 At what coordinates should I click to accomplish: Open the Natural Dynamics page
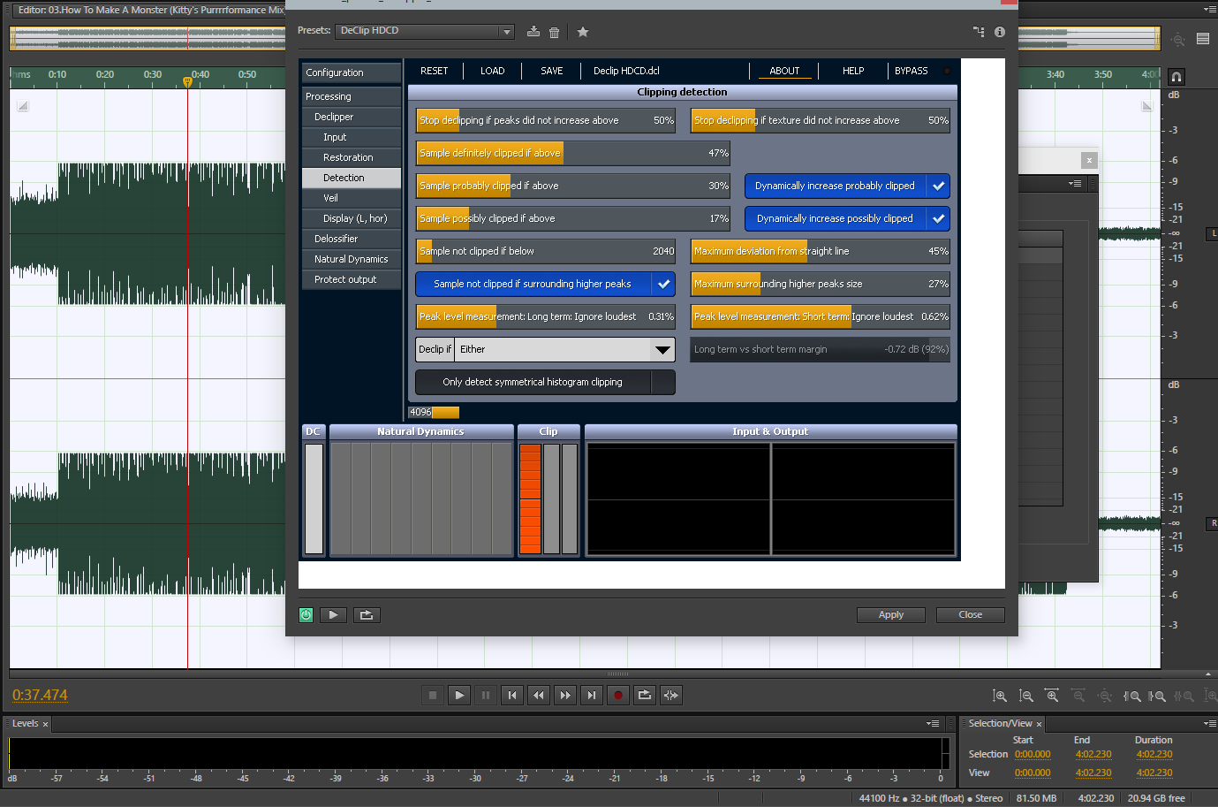point(352,259)
